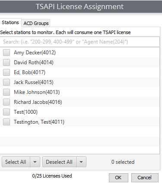This screenshot has width=162, height=184.
Task: Click the Select stations to monitor instruction
Action: pos(65,32)
